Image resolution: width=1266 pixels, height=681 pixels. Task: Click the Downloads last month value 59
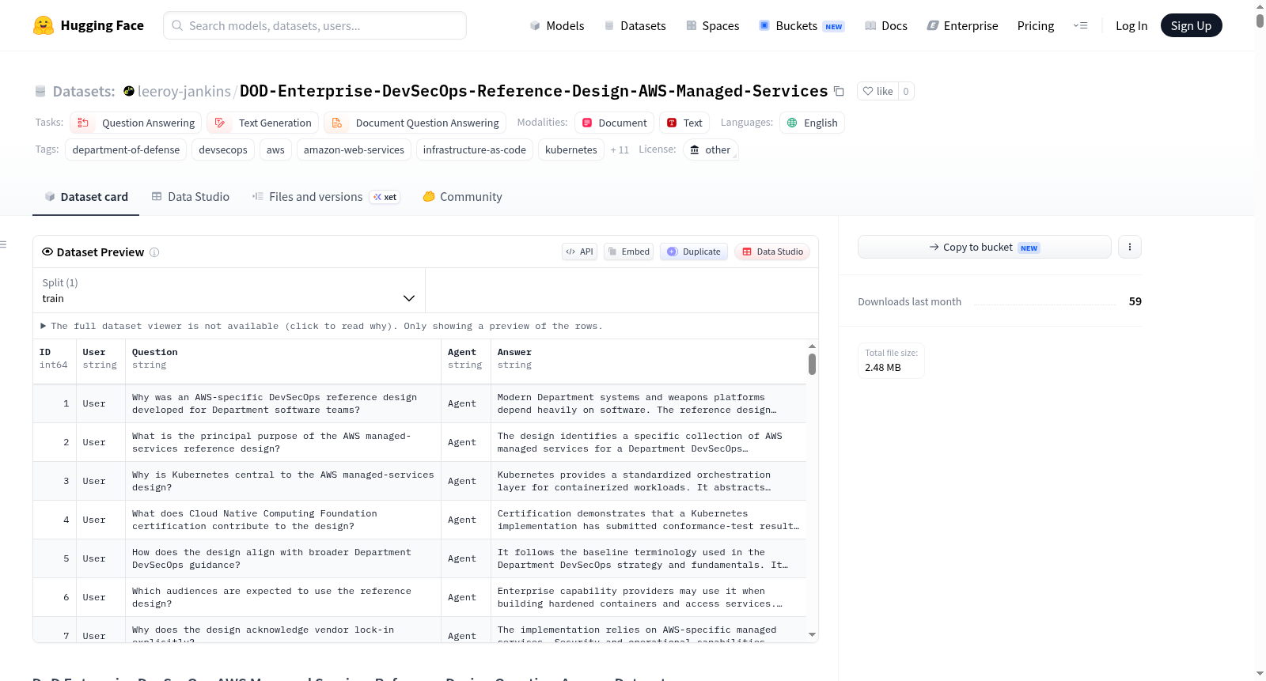pos(1135,301)
